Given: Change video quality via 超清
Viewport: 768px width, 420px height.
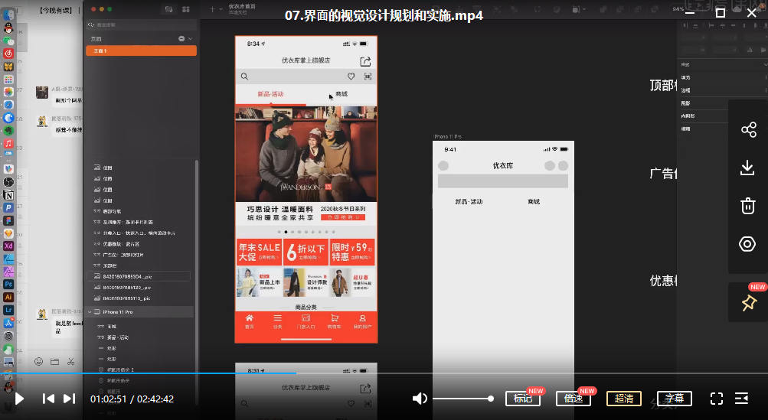Looking at the screenshot, I should click(623, 399).
